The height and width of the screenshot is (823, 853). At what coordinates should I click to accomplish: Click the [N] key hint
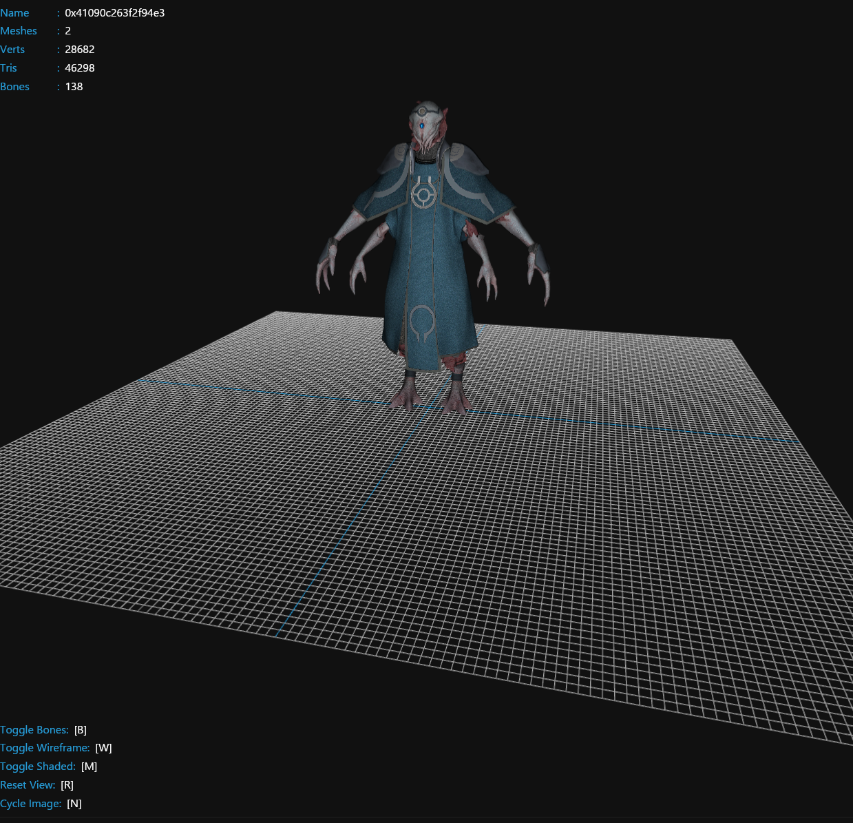74,804
